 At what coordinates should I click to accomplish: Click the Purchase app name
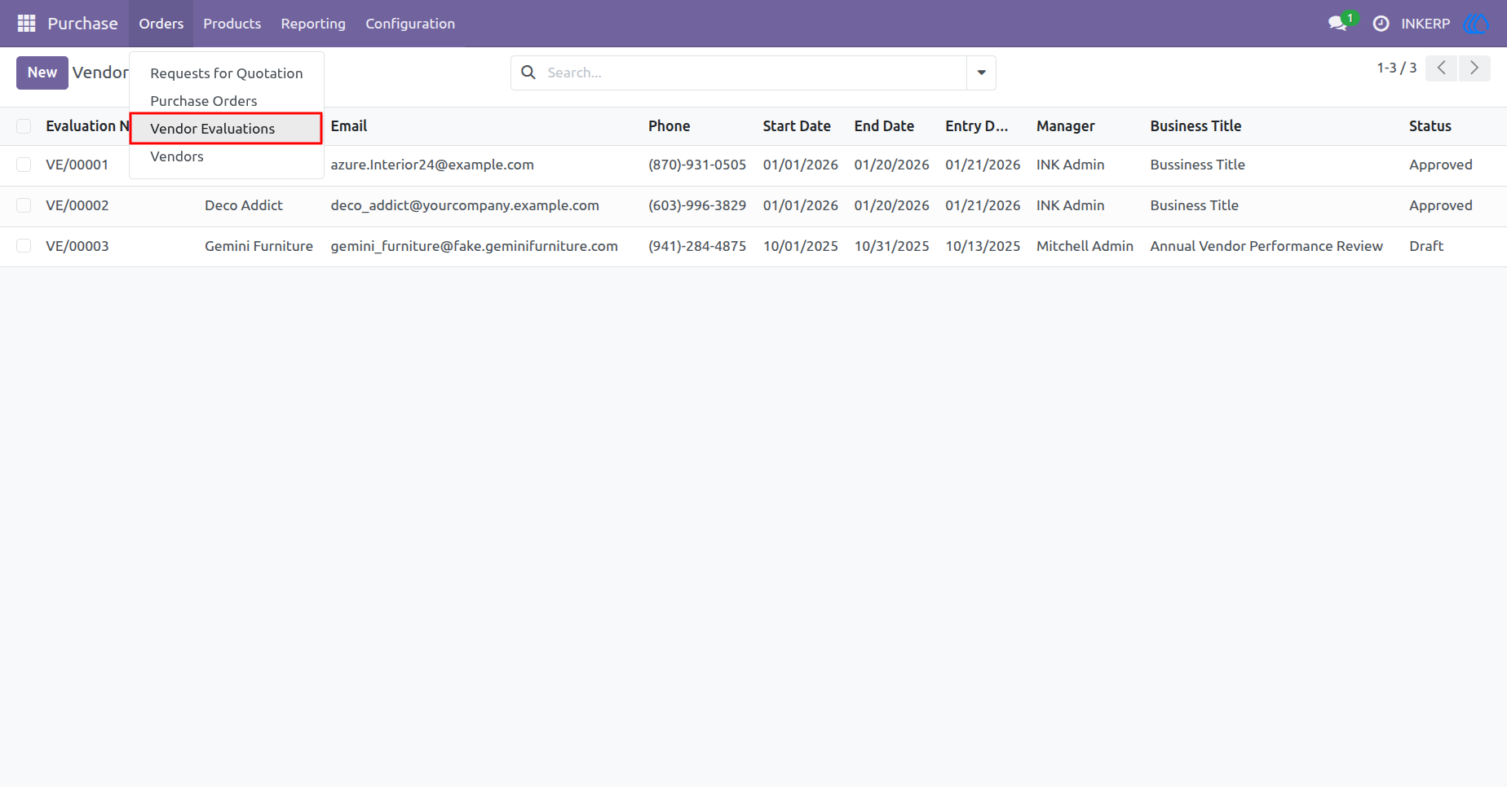(x=82, y=24)
